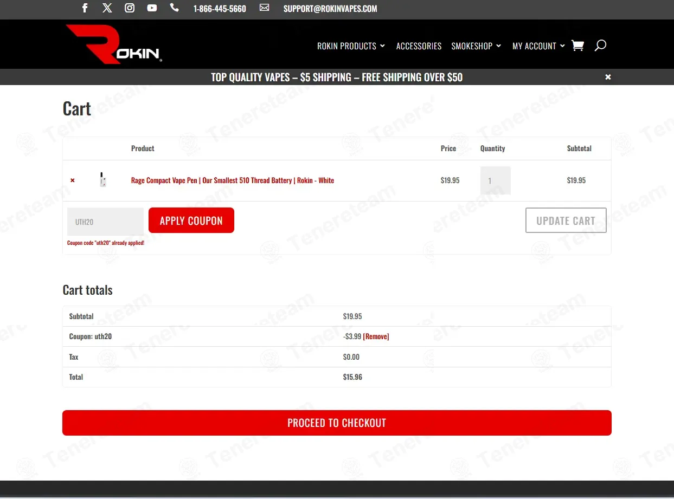Click the Rokin logo
The image size is (674, 499).
114,43
